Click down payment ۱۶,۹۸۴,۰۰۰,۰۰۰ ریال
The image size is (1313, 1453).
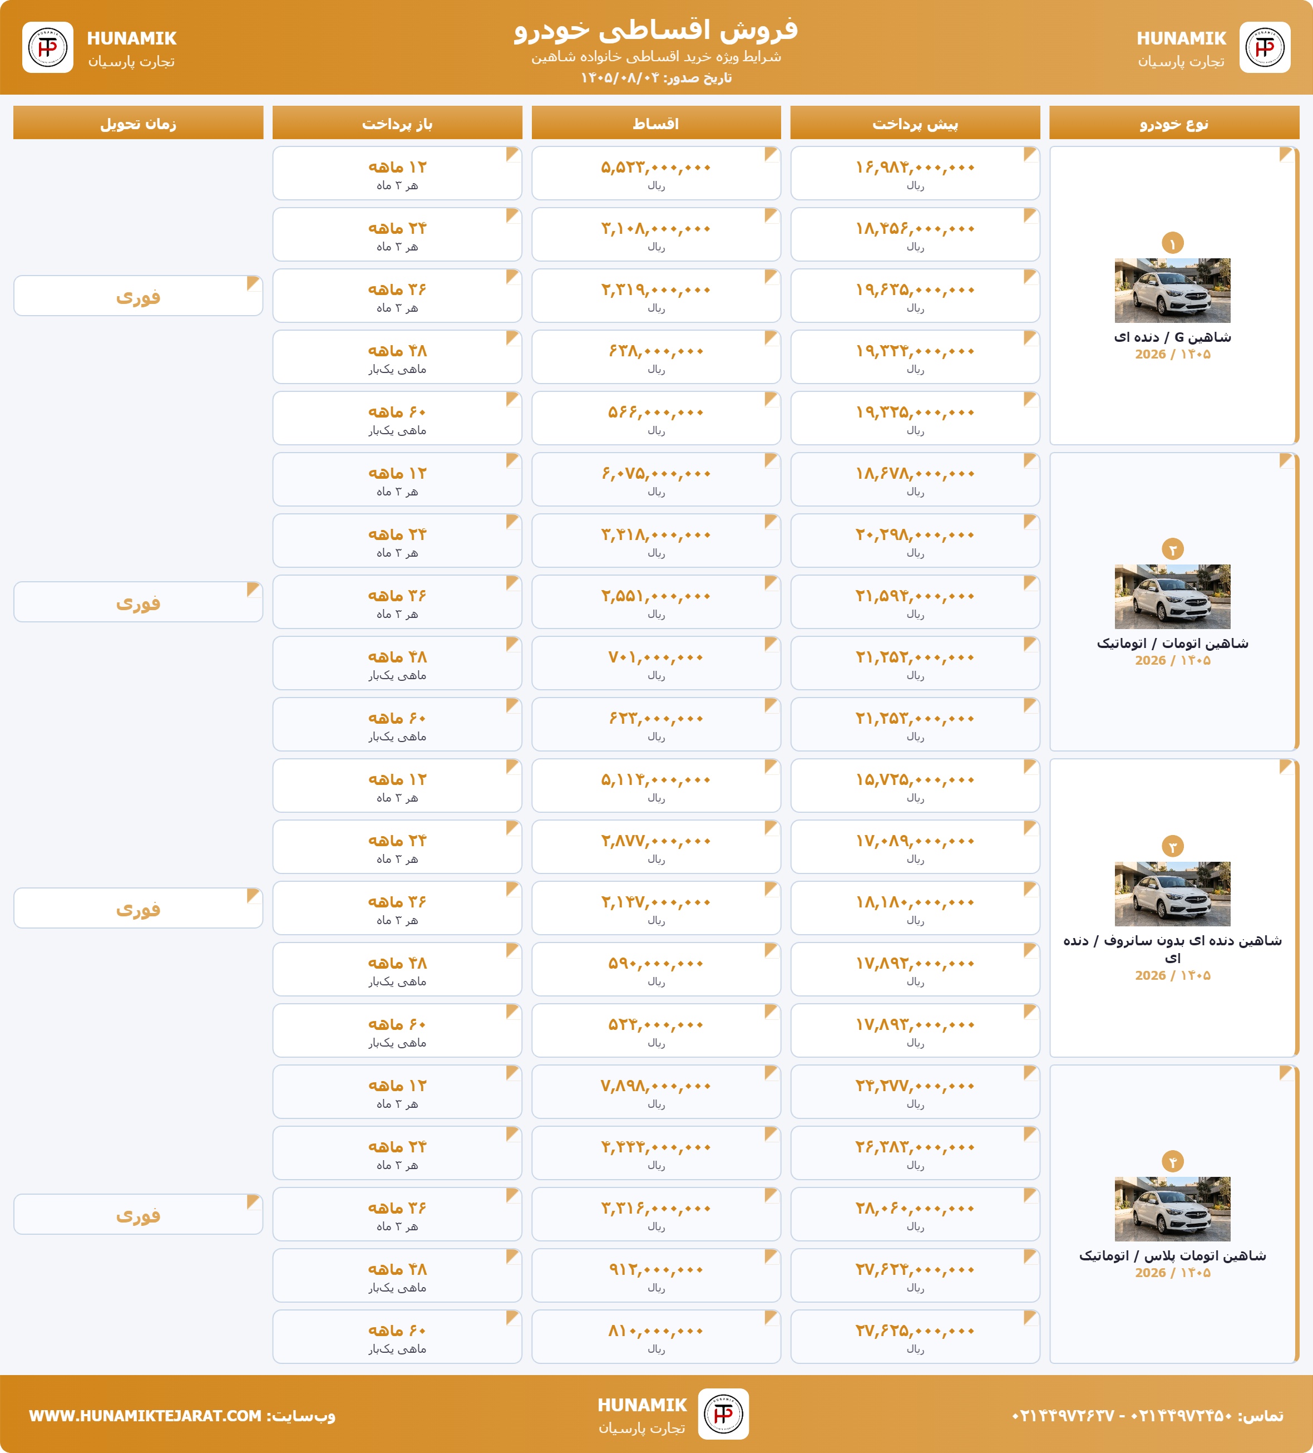click(915, 173)
